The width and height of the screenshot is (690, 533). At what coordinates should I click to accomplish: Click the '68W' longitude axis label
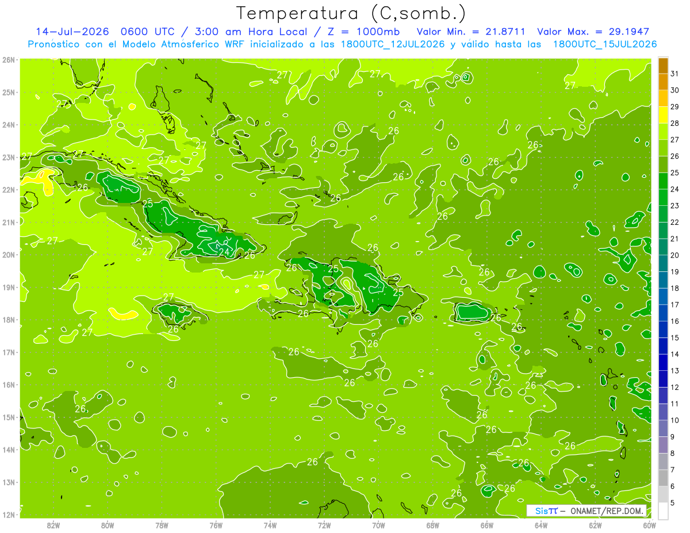[x=433, y=525]
